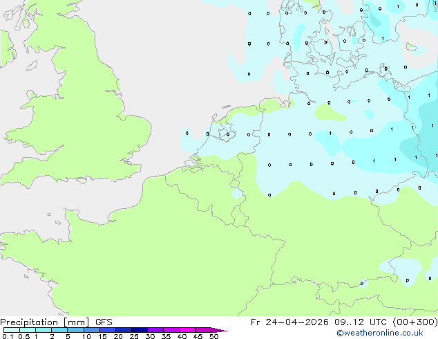Click the 20–25 mm legend color swatch
Viewport: 438px width, 339px height.
tap(124, 330)
